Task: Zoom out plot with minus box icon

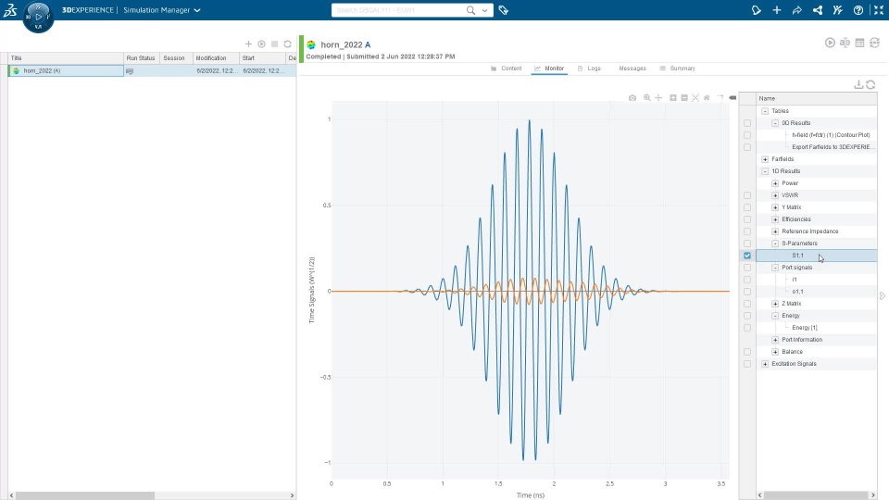Action: click(684, 97)
